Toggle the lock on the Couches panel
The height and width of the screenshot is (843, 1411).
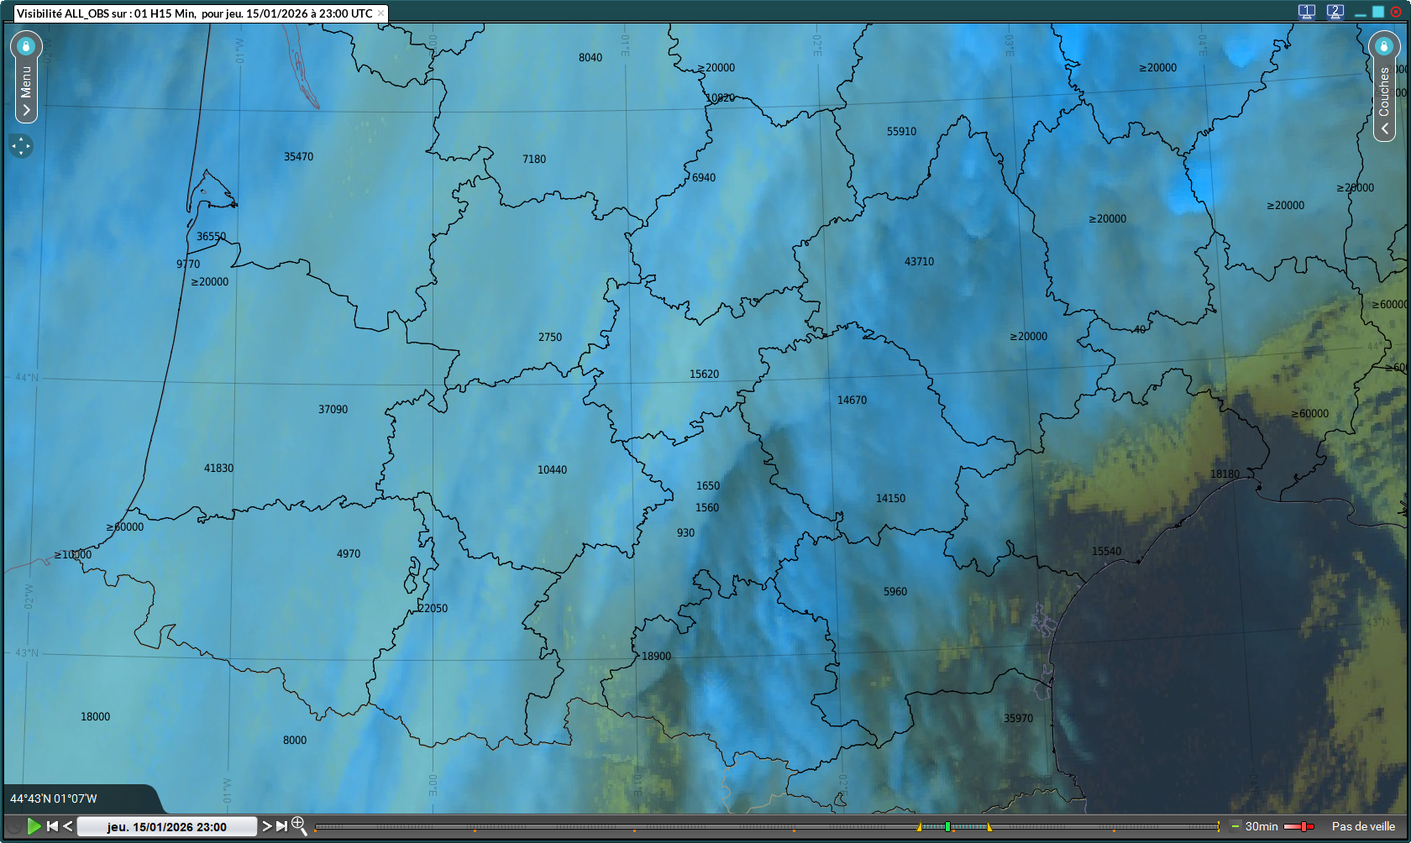1383,45
